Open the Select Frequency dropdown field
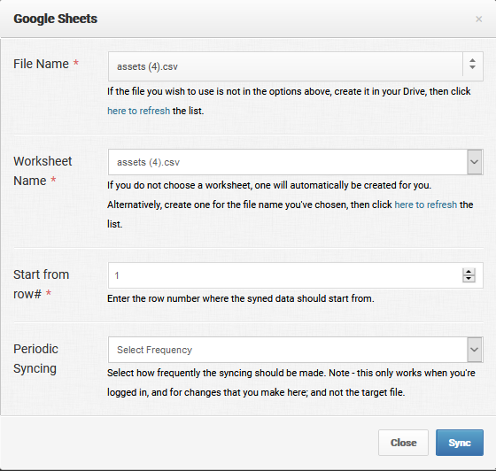496x471 pixels. (x=296, y=350)
